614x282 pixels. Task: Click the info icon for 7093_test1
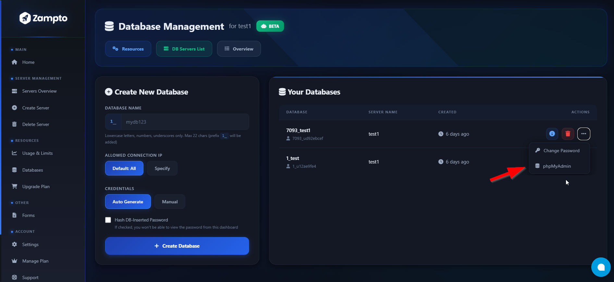click(x=552, y=134)
